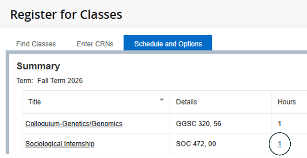The image size is (307, 158).
Task: Select the GGSC 320, 56 details cell
Action: (x=221, y=124)
